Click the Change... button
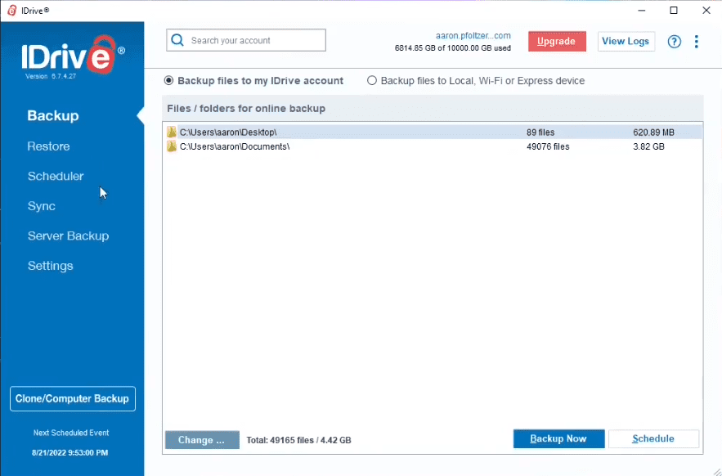Viewport: 722px width, 476px height. (x=202, y=439)
